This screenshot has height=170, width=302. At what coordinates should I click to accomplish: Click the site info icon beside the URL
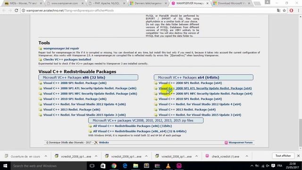point(23,10)
